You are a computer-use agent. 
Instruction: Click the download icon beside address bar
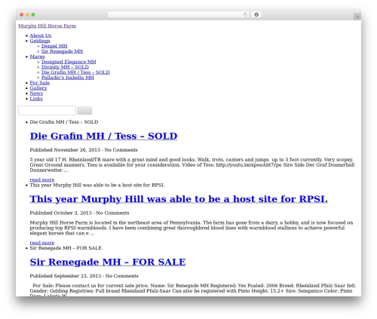coord(256,15)
